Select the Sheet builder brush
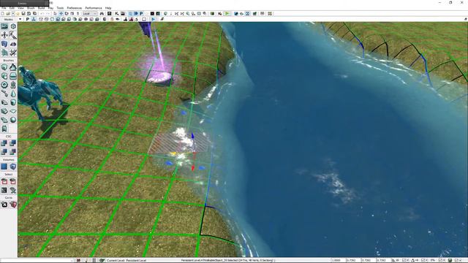The image size is (468, 263). point(13,111)
